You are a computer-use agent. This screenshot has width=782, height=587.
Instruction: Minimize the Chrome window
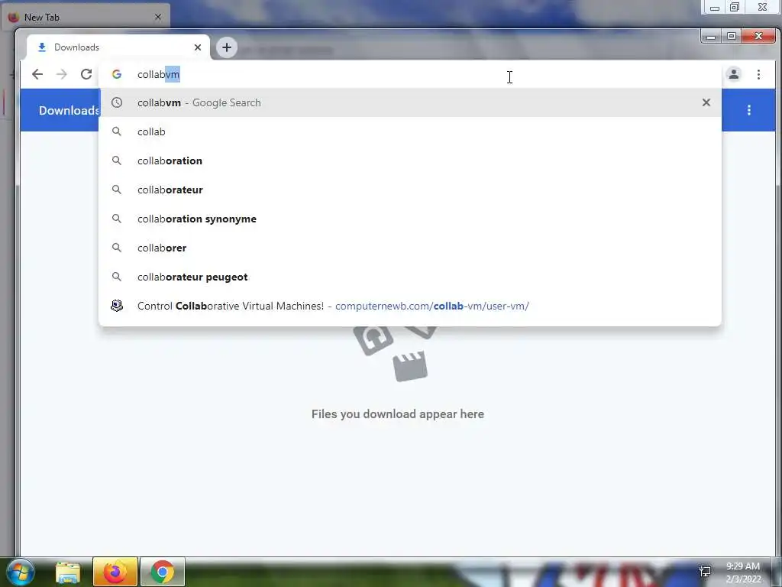tap(711, 36)
